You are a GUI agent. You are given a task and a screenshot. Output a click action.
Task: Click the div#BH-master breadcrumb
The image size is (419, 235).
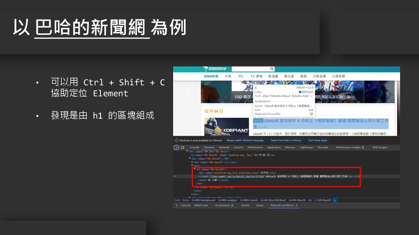tap(249, 200)
